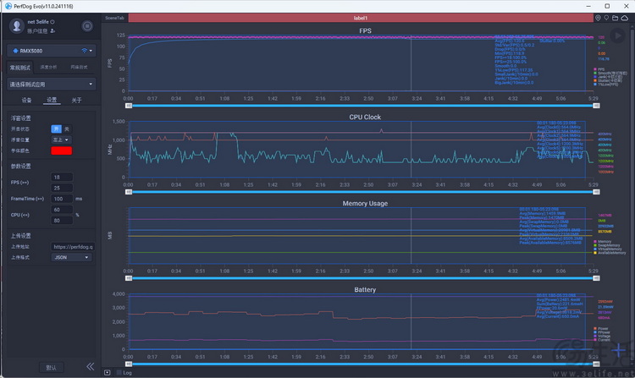Click the CPU Clock chart right range handle
Viewport: 635px width, 378px height.
coord(596,192)
